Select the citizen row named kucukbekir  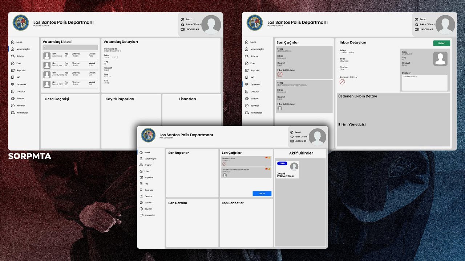[x=70, y=56]
